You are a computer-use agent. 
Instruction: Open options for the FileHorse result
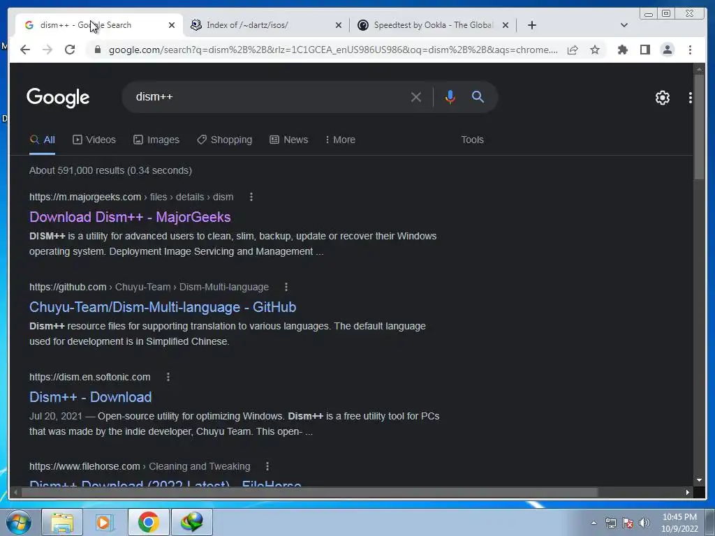click(x=267, y=466)
